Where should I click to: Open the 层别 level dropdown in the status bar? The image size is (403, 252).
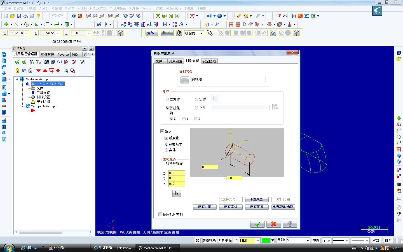308,241
